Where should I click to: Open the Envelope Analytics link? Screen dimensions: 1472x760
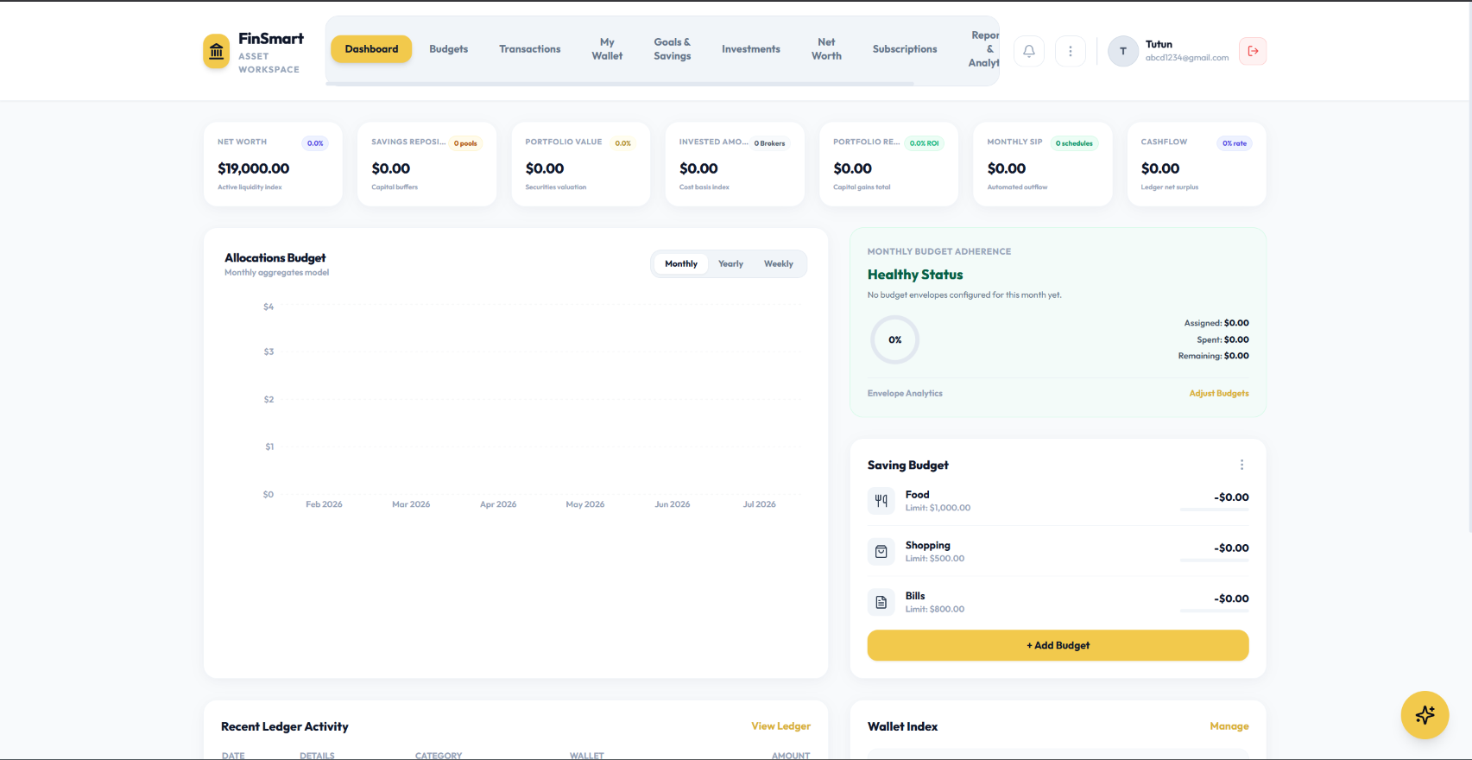point(905,393)
